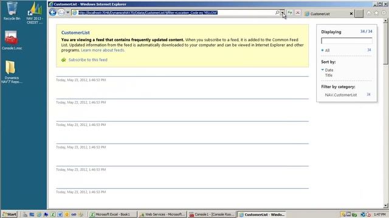The image size is (389, 218).
Task: Click the CustomerList feed heading
Action: tap(75, 33)
